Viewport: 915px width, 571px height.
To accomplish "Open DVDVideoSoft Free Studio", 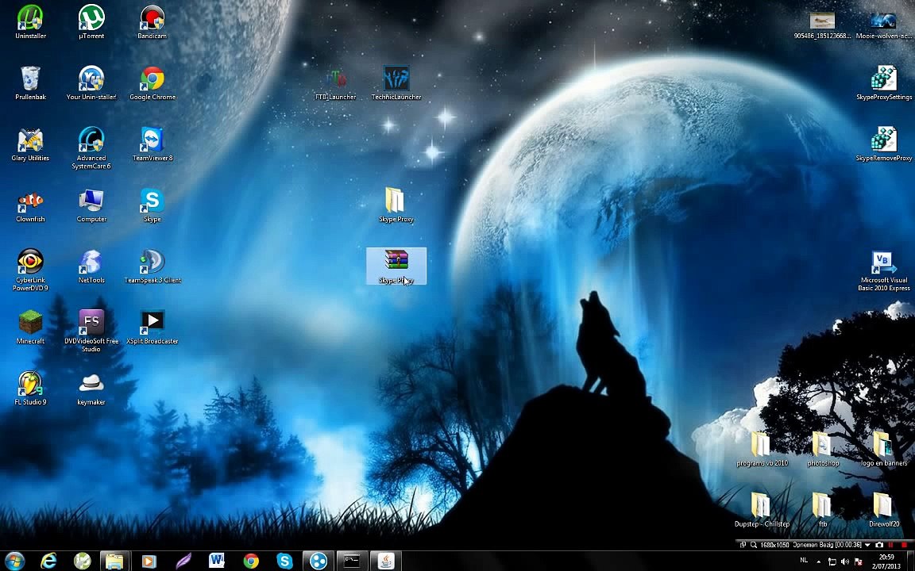I will click(91, 331).
